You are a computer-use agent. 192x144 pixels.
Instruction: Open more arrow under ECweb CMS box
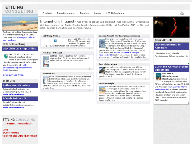[90, 90]
